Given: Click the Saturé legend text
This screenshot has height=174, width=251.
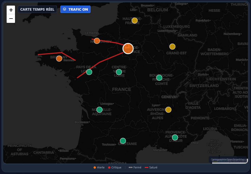Looking at the screenshot, I should [153, 167].
